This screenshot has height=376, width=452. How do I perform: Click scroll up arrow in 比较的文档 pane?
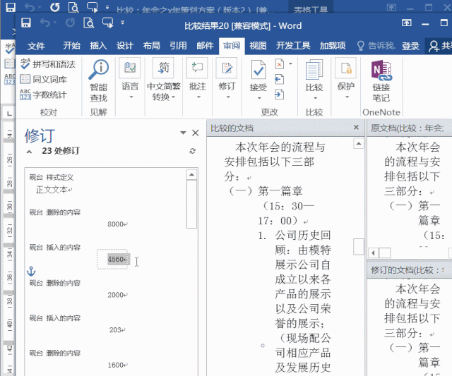coord(358,143)
